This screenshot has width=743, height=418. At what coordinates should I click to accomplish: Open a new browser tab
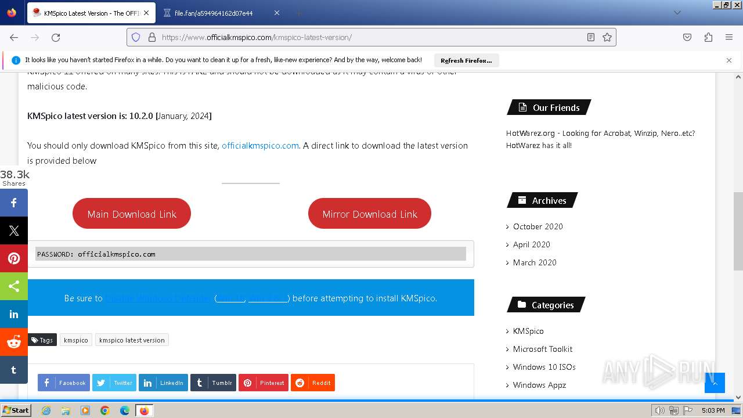298,13
